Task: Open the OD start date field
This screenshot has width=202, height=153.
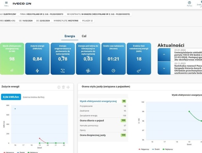Action: [25, 21]
